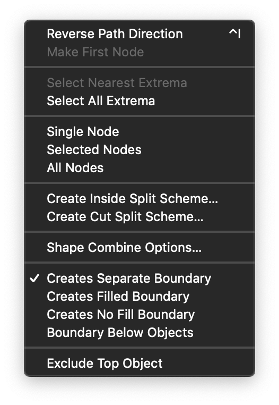
Task: Select the greyed-out Make First Node item
Action: (139, 52)
